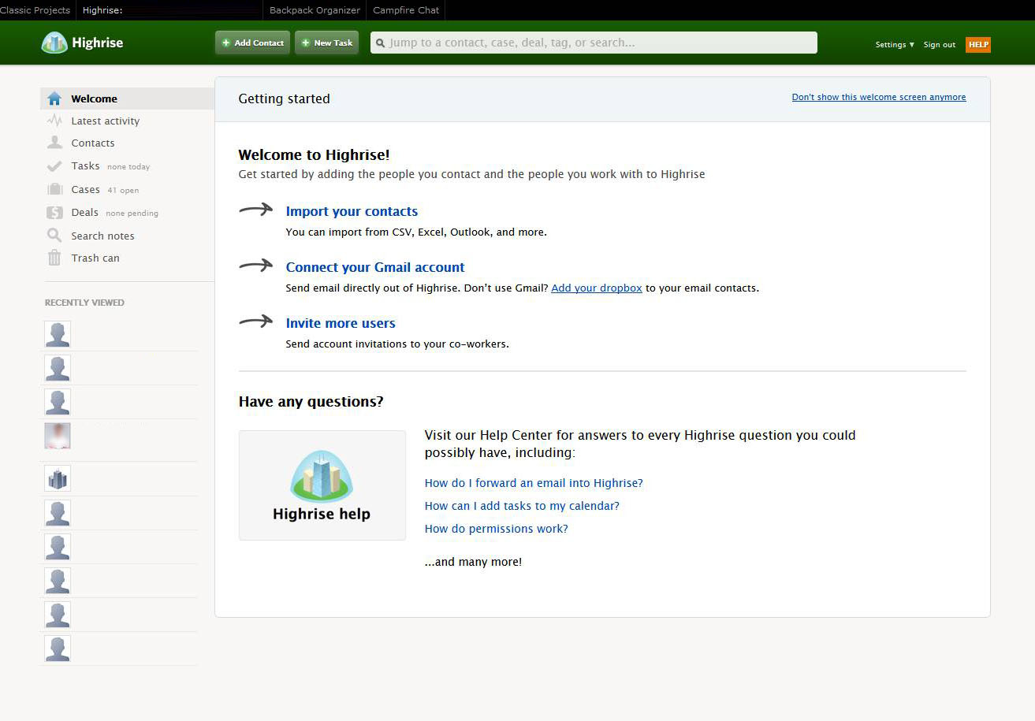Select Welcome in the sidebar

(x=127, y=98)
